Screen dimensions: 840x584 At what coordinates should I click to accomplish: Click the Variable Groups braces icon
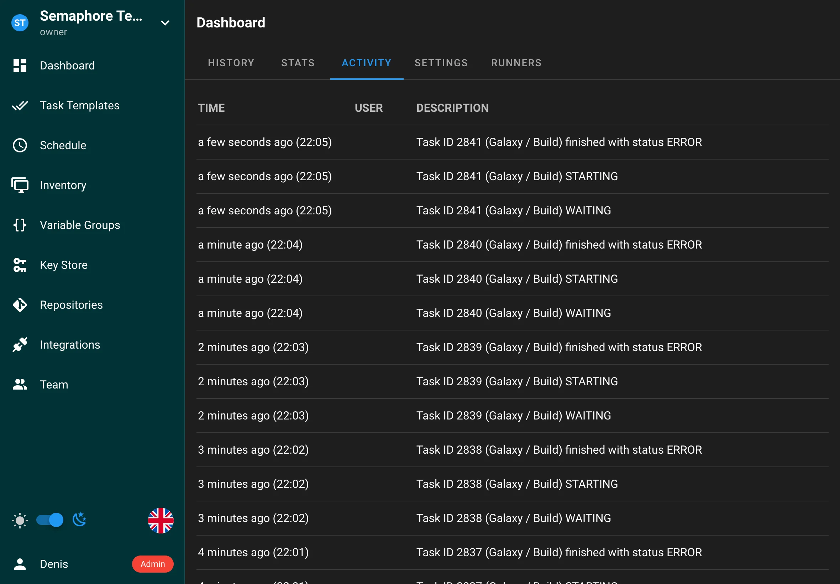pyautogui.click(x=20, y=225)
